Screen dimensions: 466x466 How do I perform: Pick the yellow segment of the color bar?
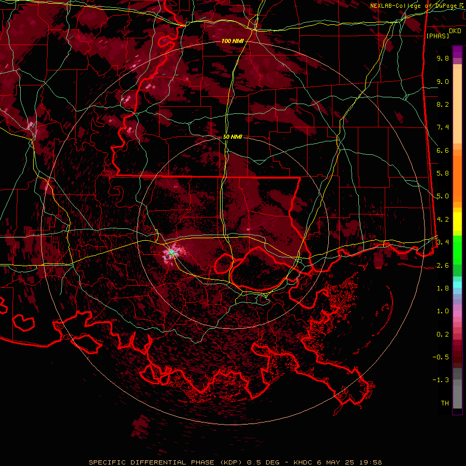tap(457, 222)
